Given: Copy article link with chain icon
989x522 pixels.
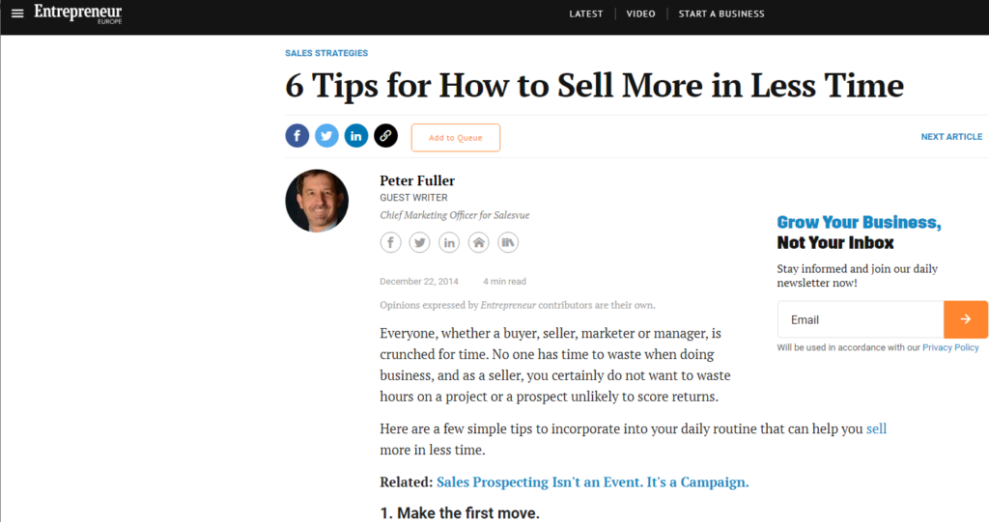Looking at the screenshot, I should click(x=385, y=136).
